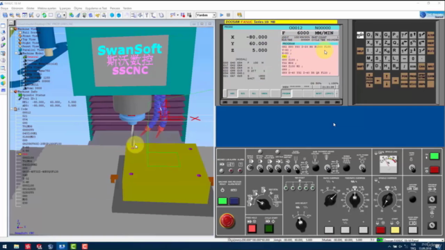445x250 pixels.
Task: Click the HELP key on the keypad
Action: (360, 51)
